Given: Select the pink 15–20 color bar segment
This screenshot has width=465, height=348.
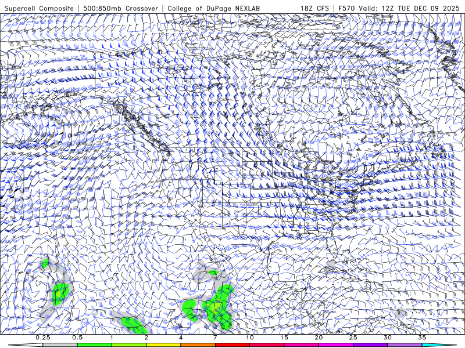Looking at the screenshot, I should coord(301,345).
